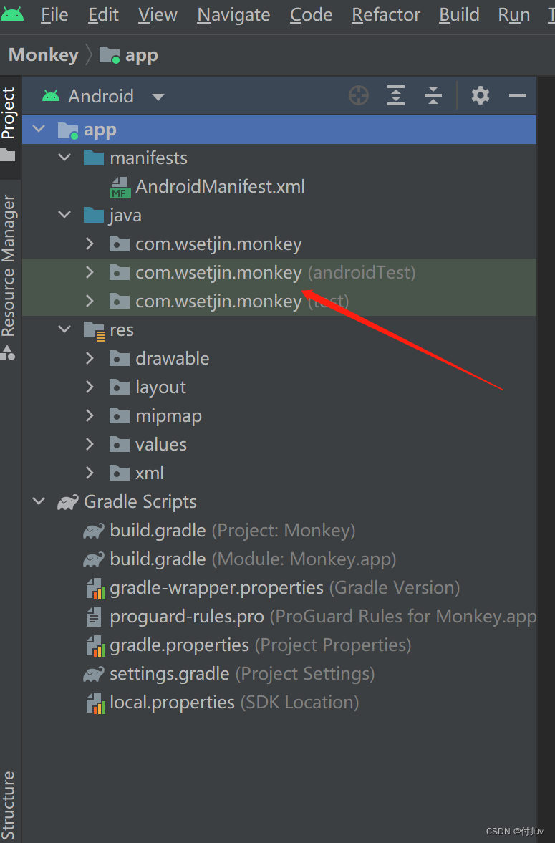Click the Collapse All icon in Project panel

(433, 96)
